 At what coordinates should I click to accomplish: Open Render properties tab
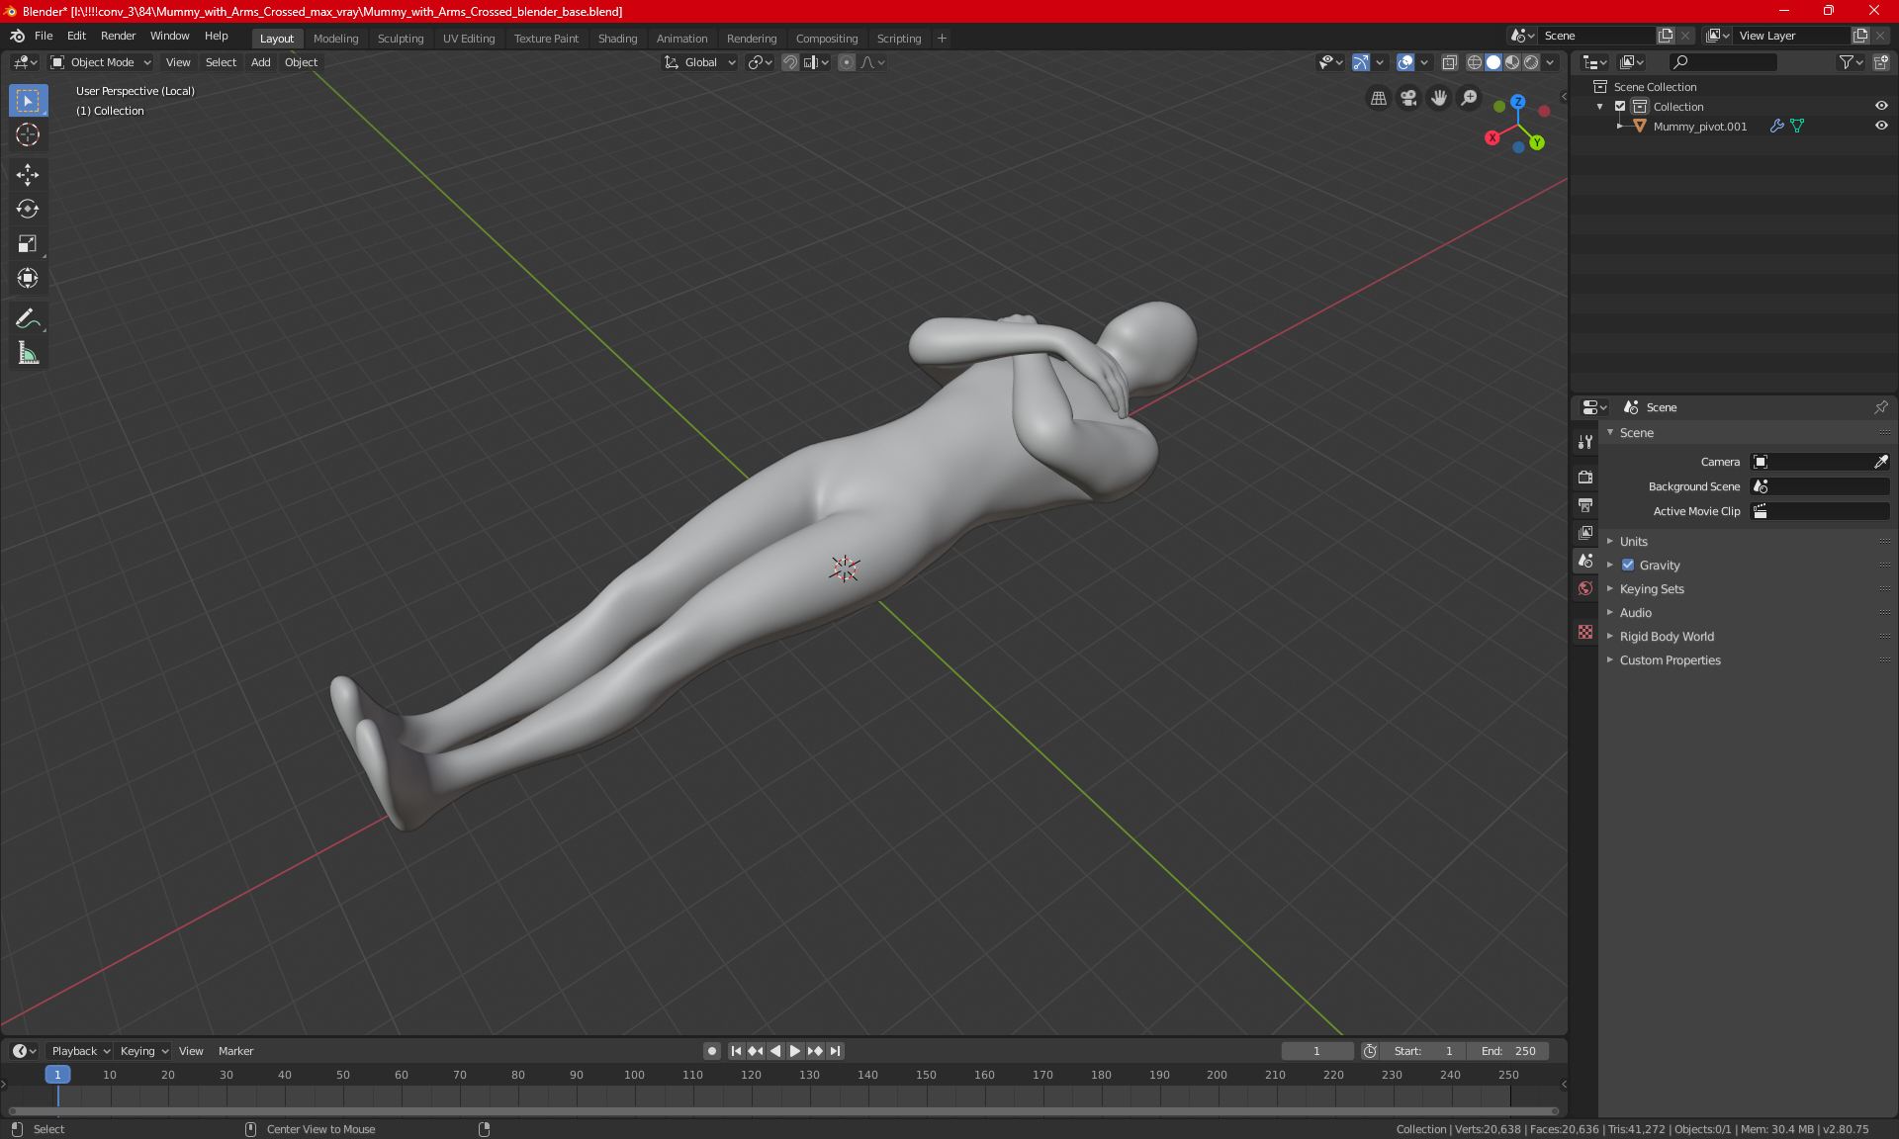coord(1585,477)
